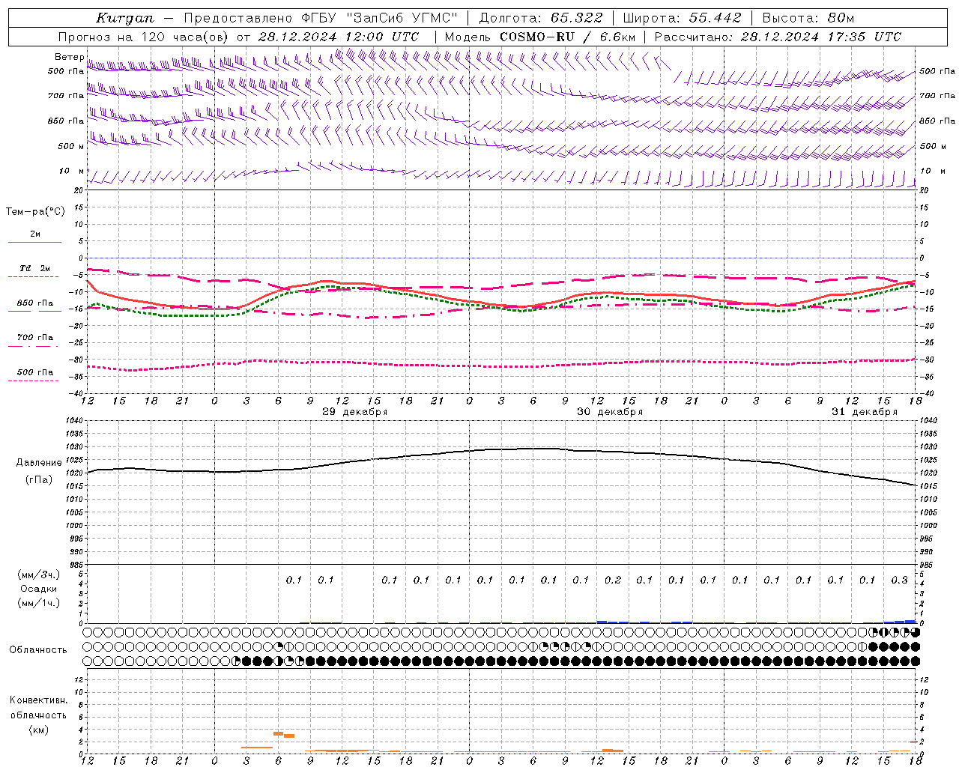Click the "Давление" pressure panel label
This screenshot has width=959, height=767.
pyautogui.click(x=39, y=463)
